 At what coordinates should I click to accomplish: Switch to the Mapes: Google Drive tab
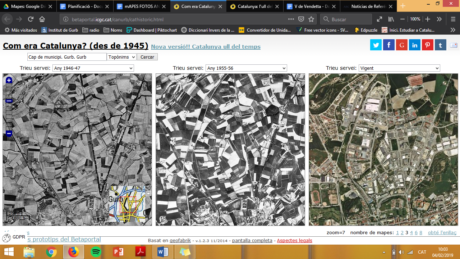pos(28,6)
